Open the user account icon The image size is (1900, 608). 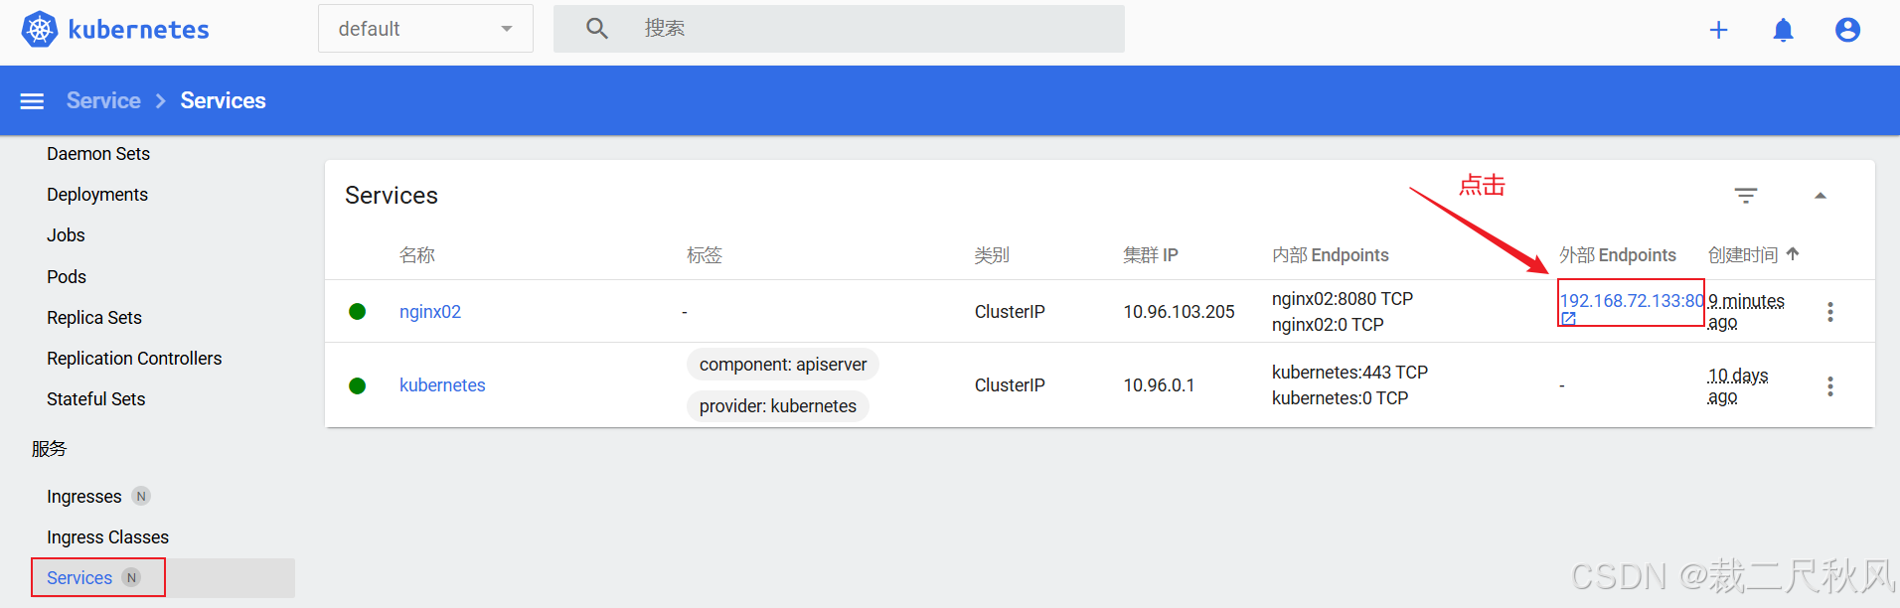tap(1847, 30)
